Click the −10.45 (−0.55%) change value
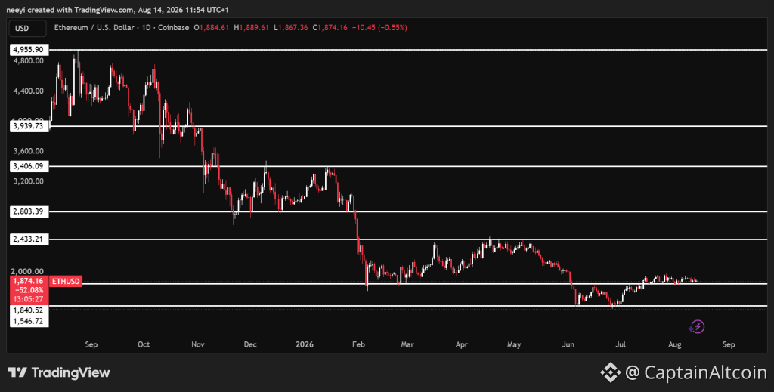774x392 pixels. click(x=379, y=28)
